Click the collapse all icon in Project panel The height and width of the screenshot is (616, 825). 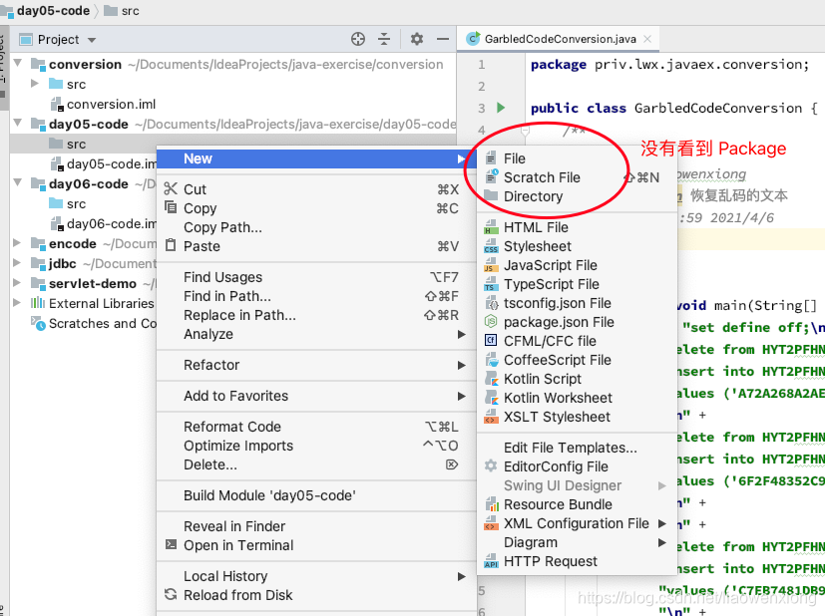[384, 39]
